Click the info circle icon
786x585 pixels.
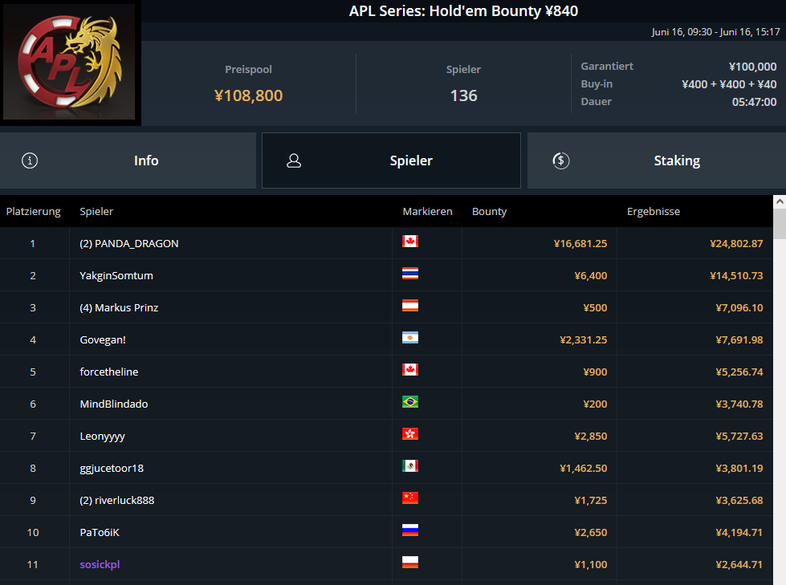(30, 160)
